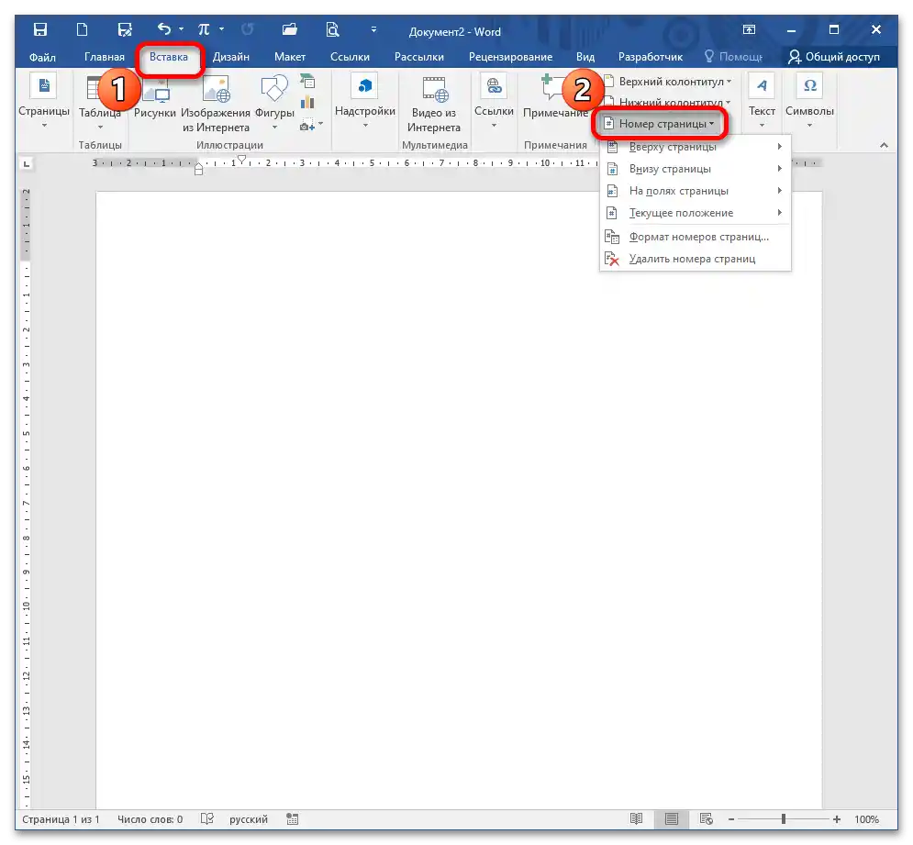Open the Номер страницы dropdown
Screen dimensions: 913x845
[659, 124]
